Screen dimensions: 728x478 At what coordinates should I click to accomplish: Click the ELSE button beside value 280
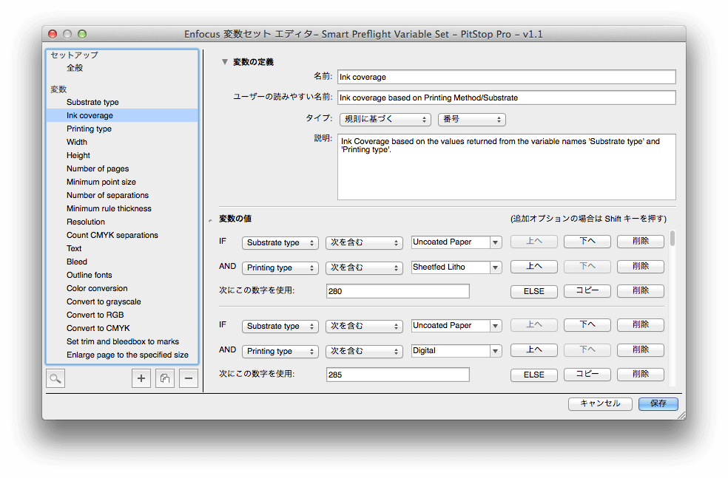point(533,291)
